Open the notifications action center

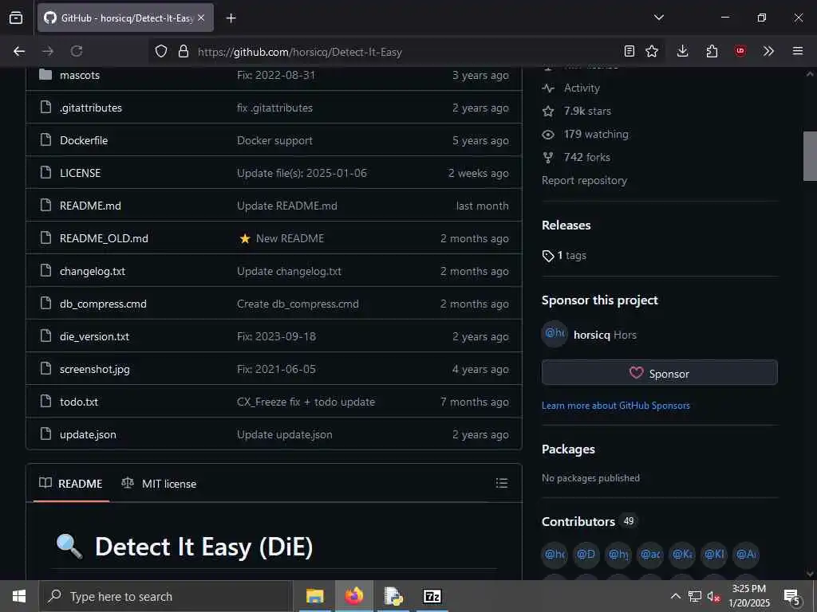(x=792, y=596)
